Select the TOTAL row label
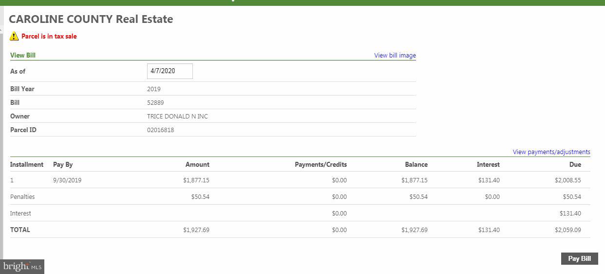This screenshot has height=274, width=605. pos(20,230)
